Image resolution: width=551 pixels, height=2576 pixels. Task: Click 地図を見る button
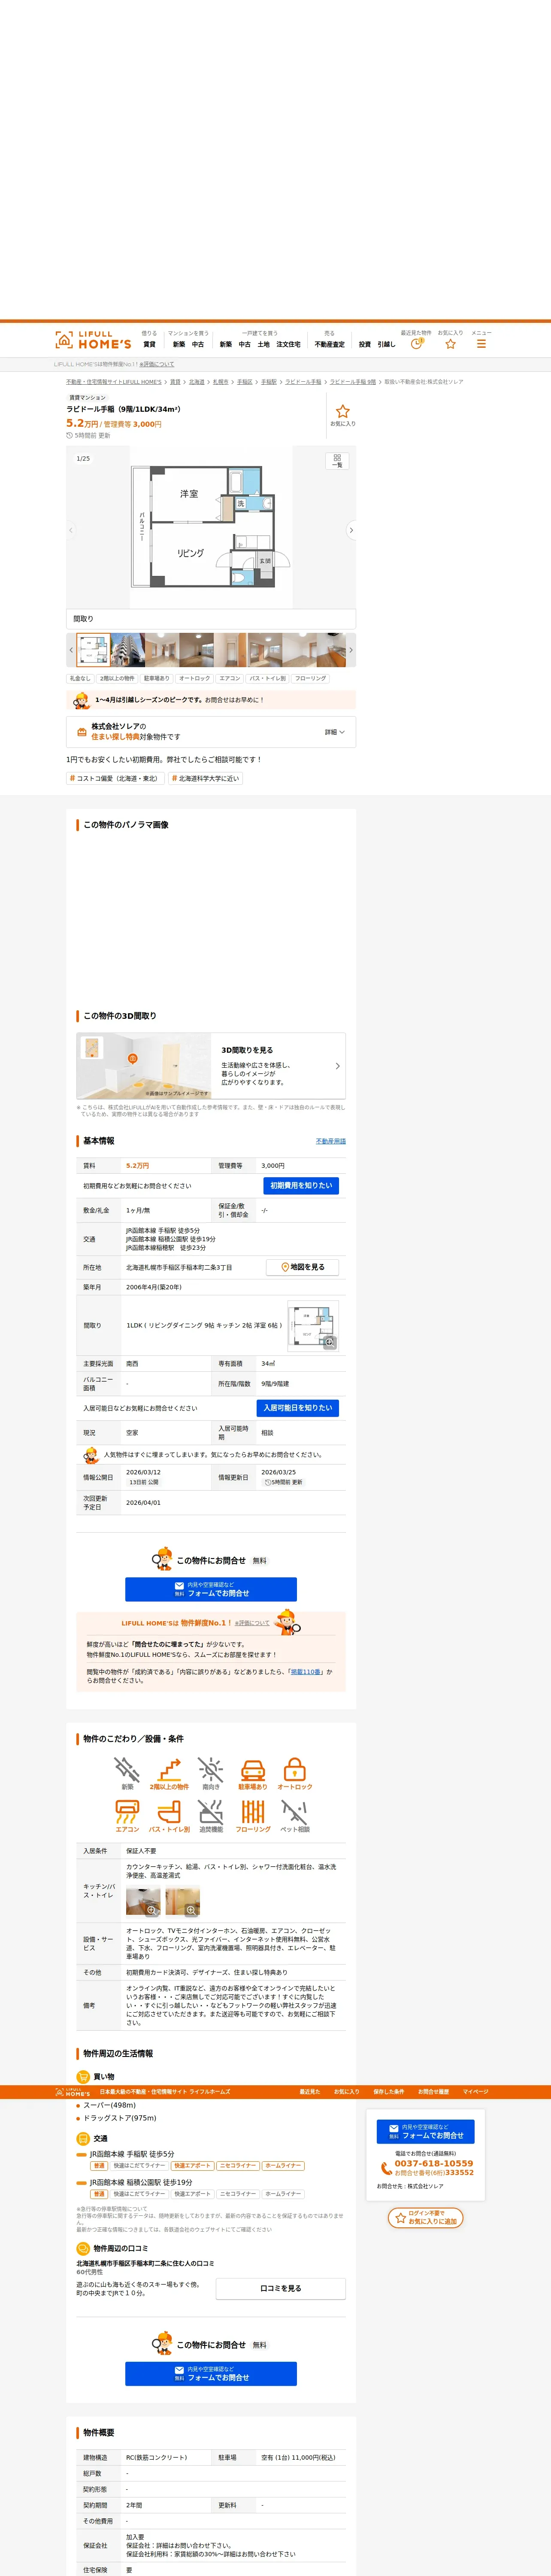(x=302, y=1267)
